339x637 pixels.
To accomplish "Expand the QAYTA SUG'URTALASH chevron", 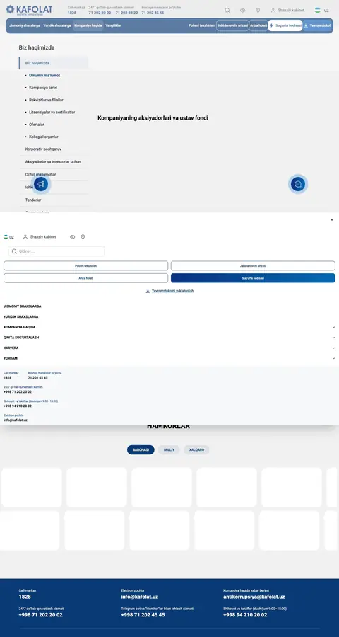I will pyautogui.click(x=334, y=338).
